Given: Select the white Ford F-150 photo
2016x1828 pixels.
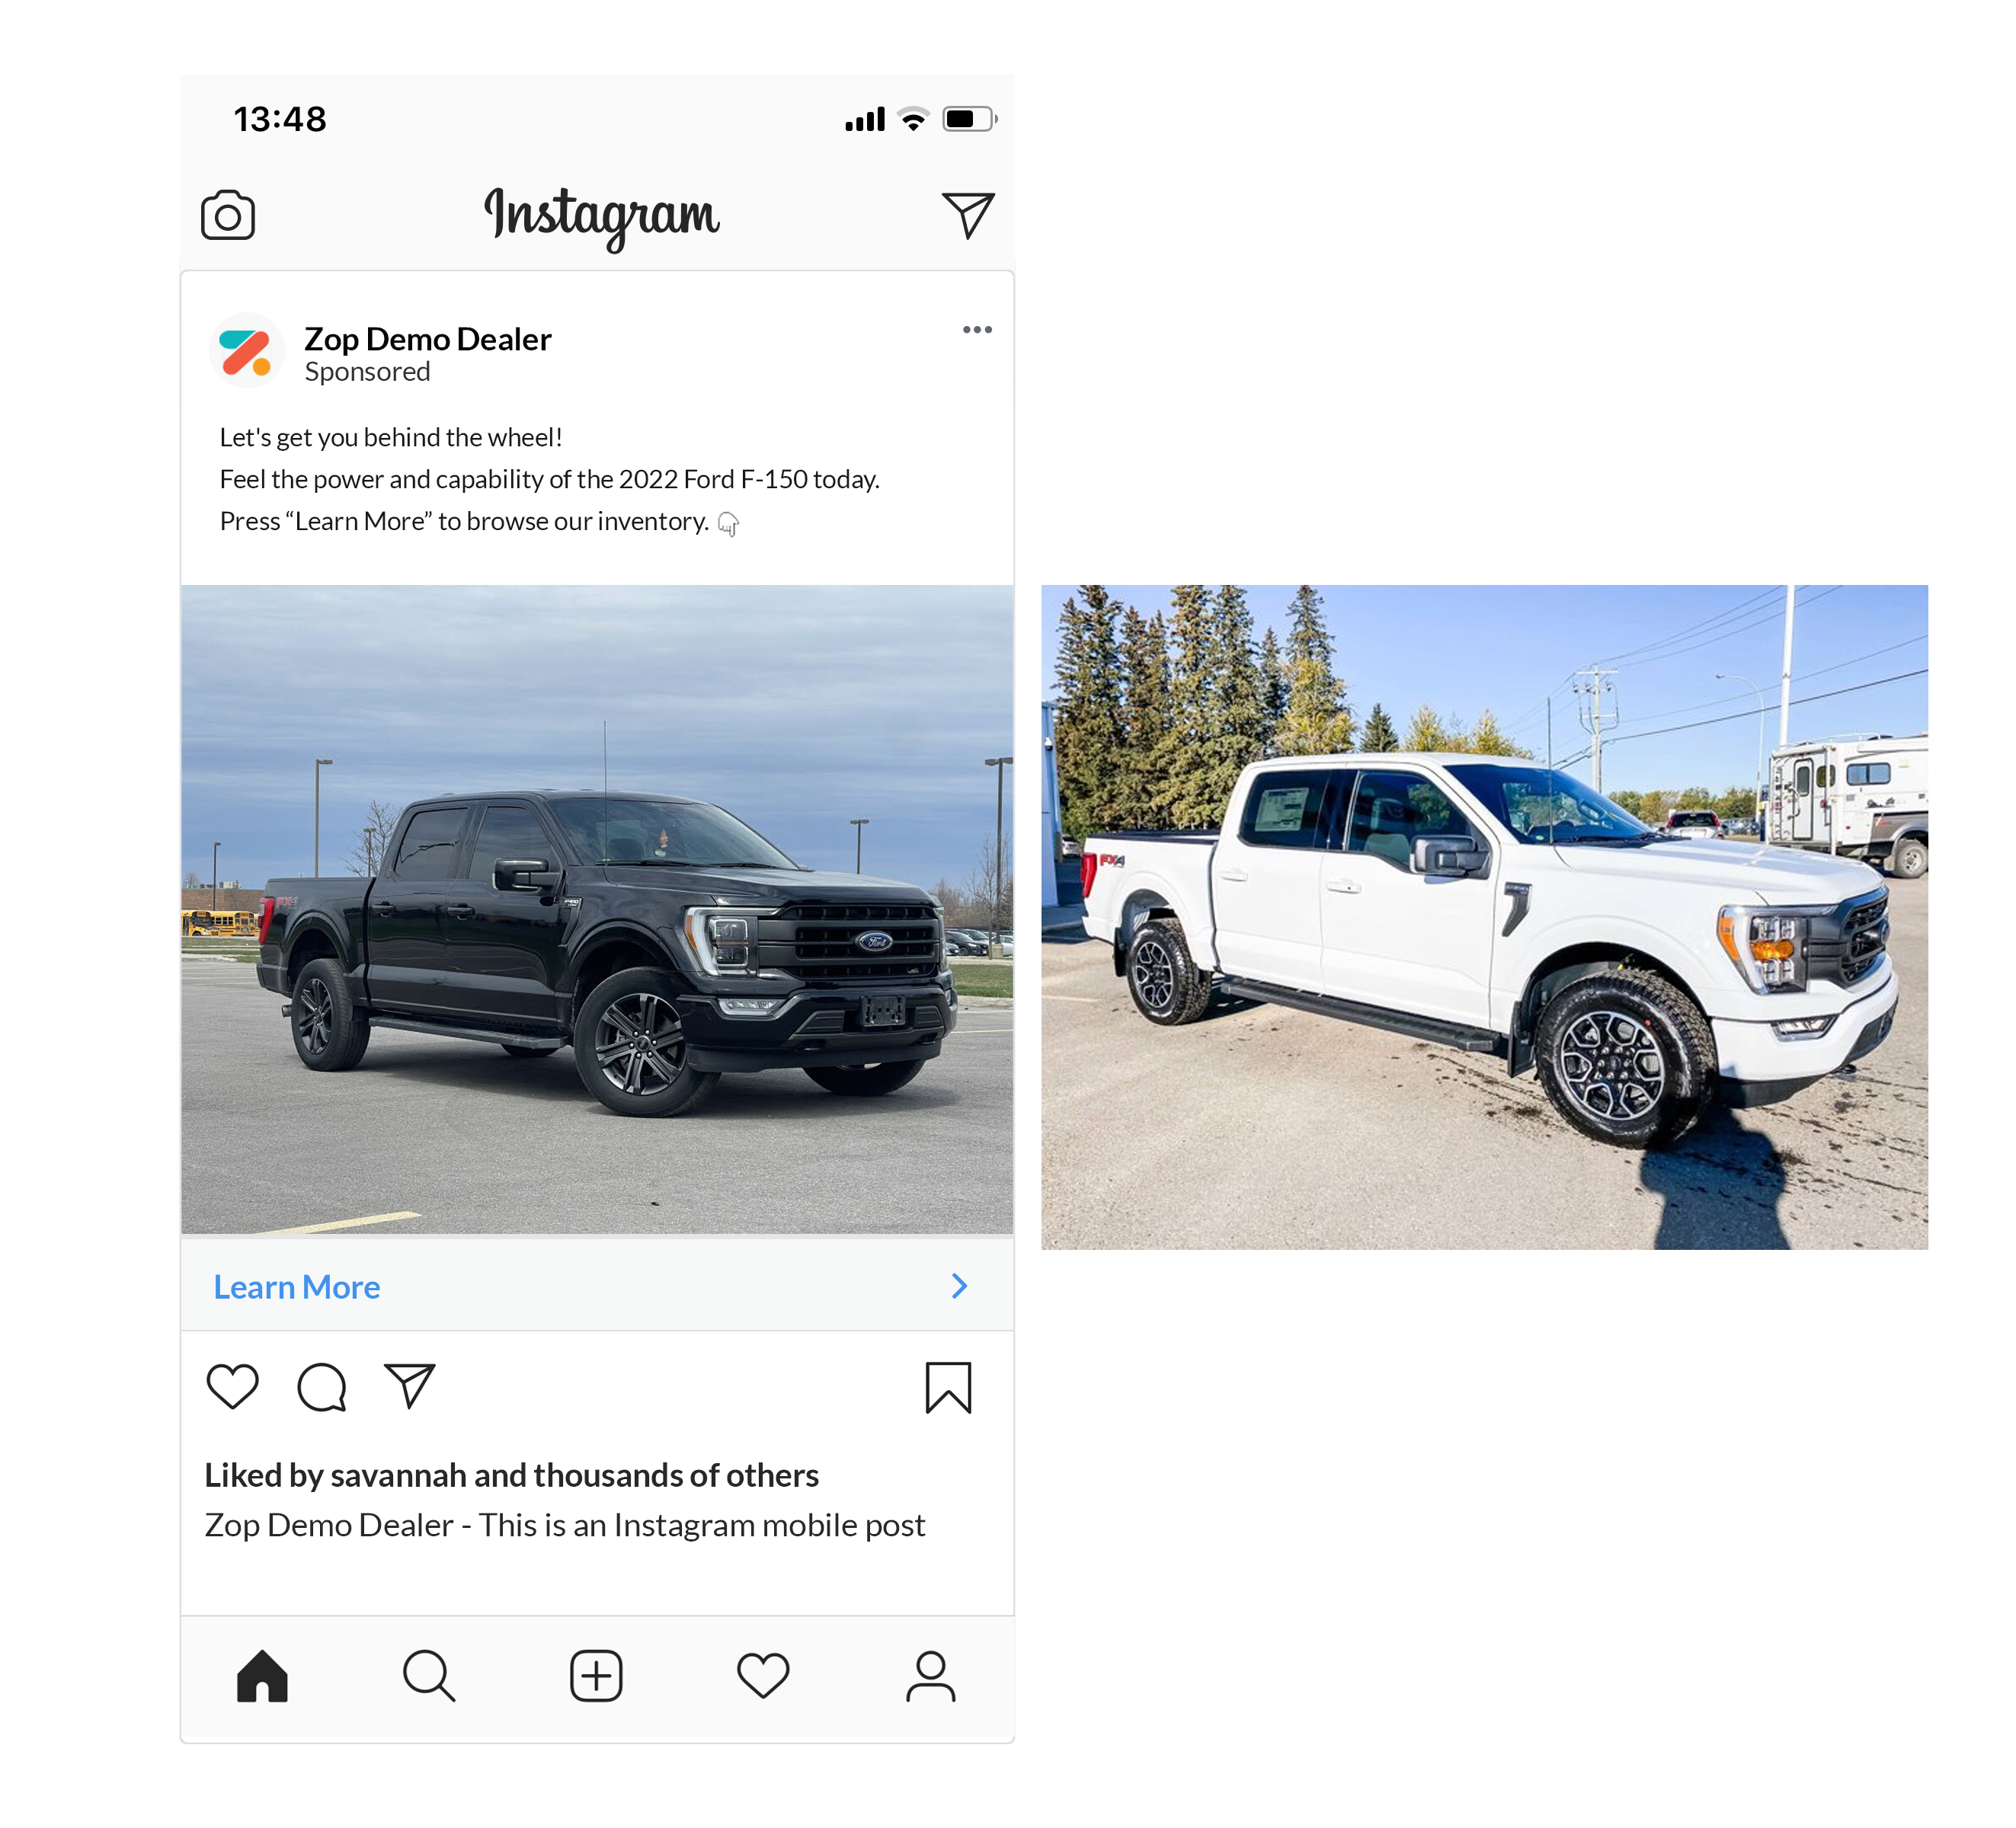Looking at the screenshot, I should (x=1484, y=916).
